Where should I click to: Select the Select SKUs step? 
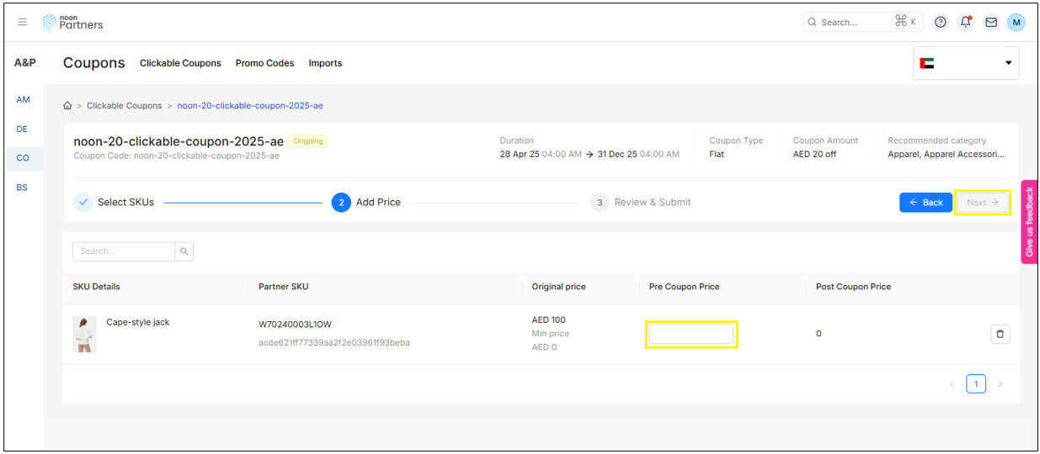pos(115,203)
